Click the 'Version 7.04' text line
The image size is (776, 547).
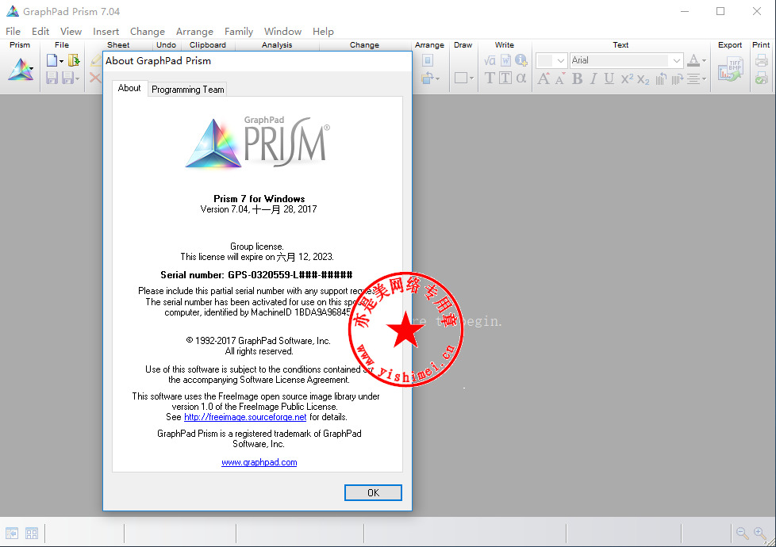[x=259, y=209]
